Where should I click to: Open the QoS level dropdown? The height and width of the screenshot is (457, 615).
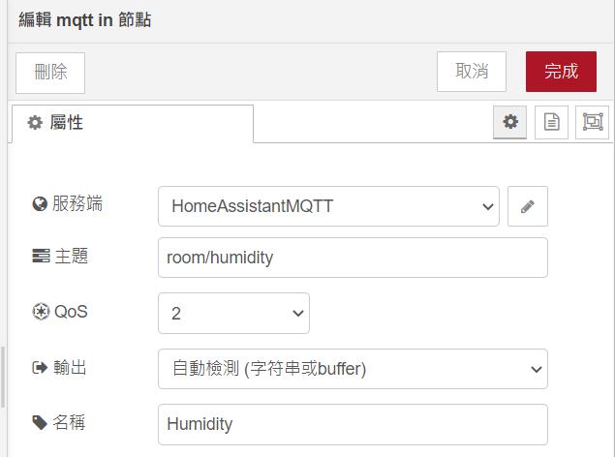(x=233, y=313)
